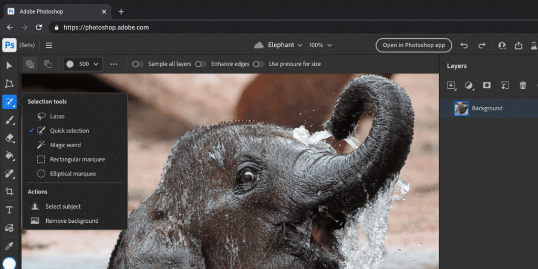Click the Open in Photoshop app button
The width and height of the screenshot is (538, 269).
tap(413, 45)
